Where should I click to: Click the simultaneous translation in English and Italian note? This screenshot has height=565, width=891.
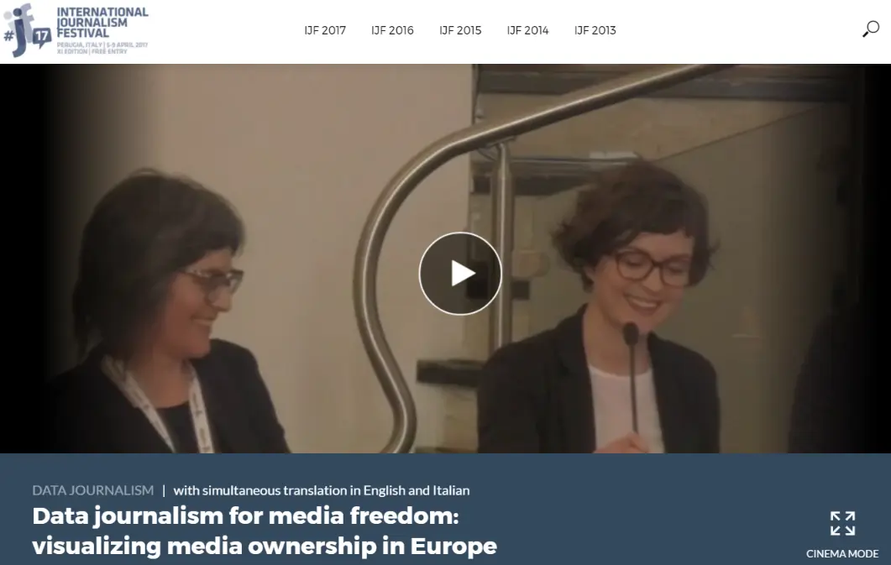pos(322,490)
